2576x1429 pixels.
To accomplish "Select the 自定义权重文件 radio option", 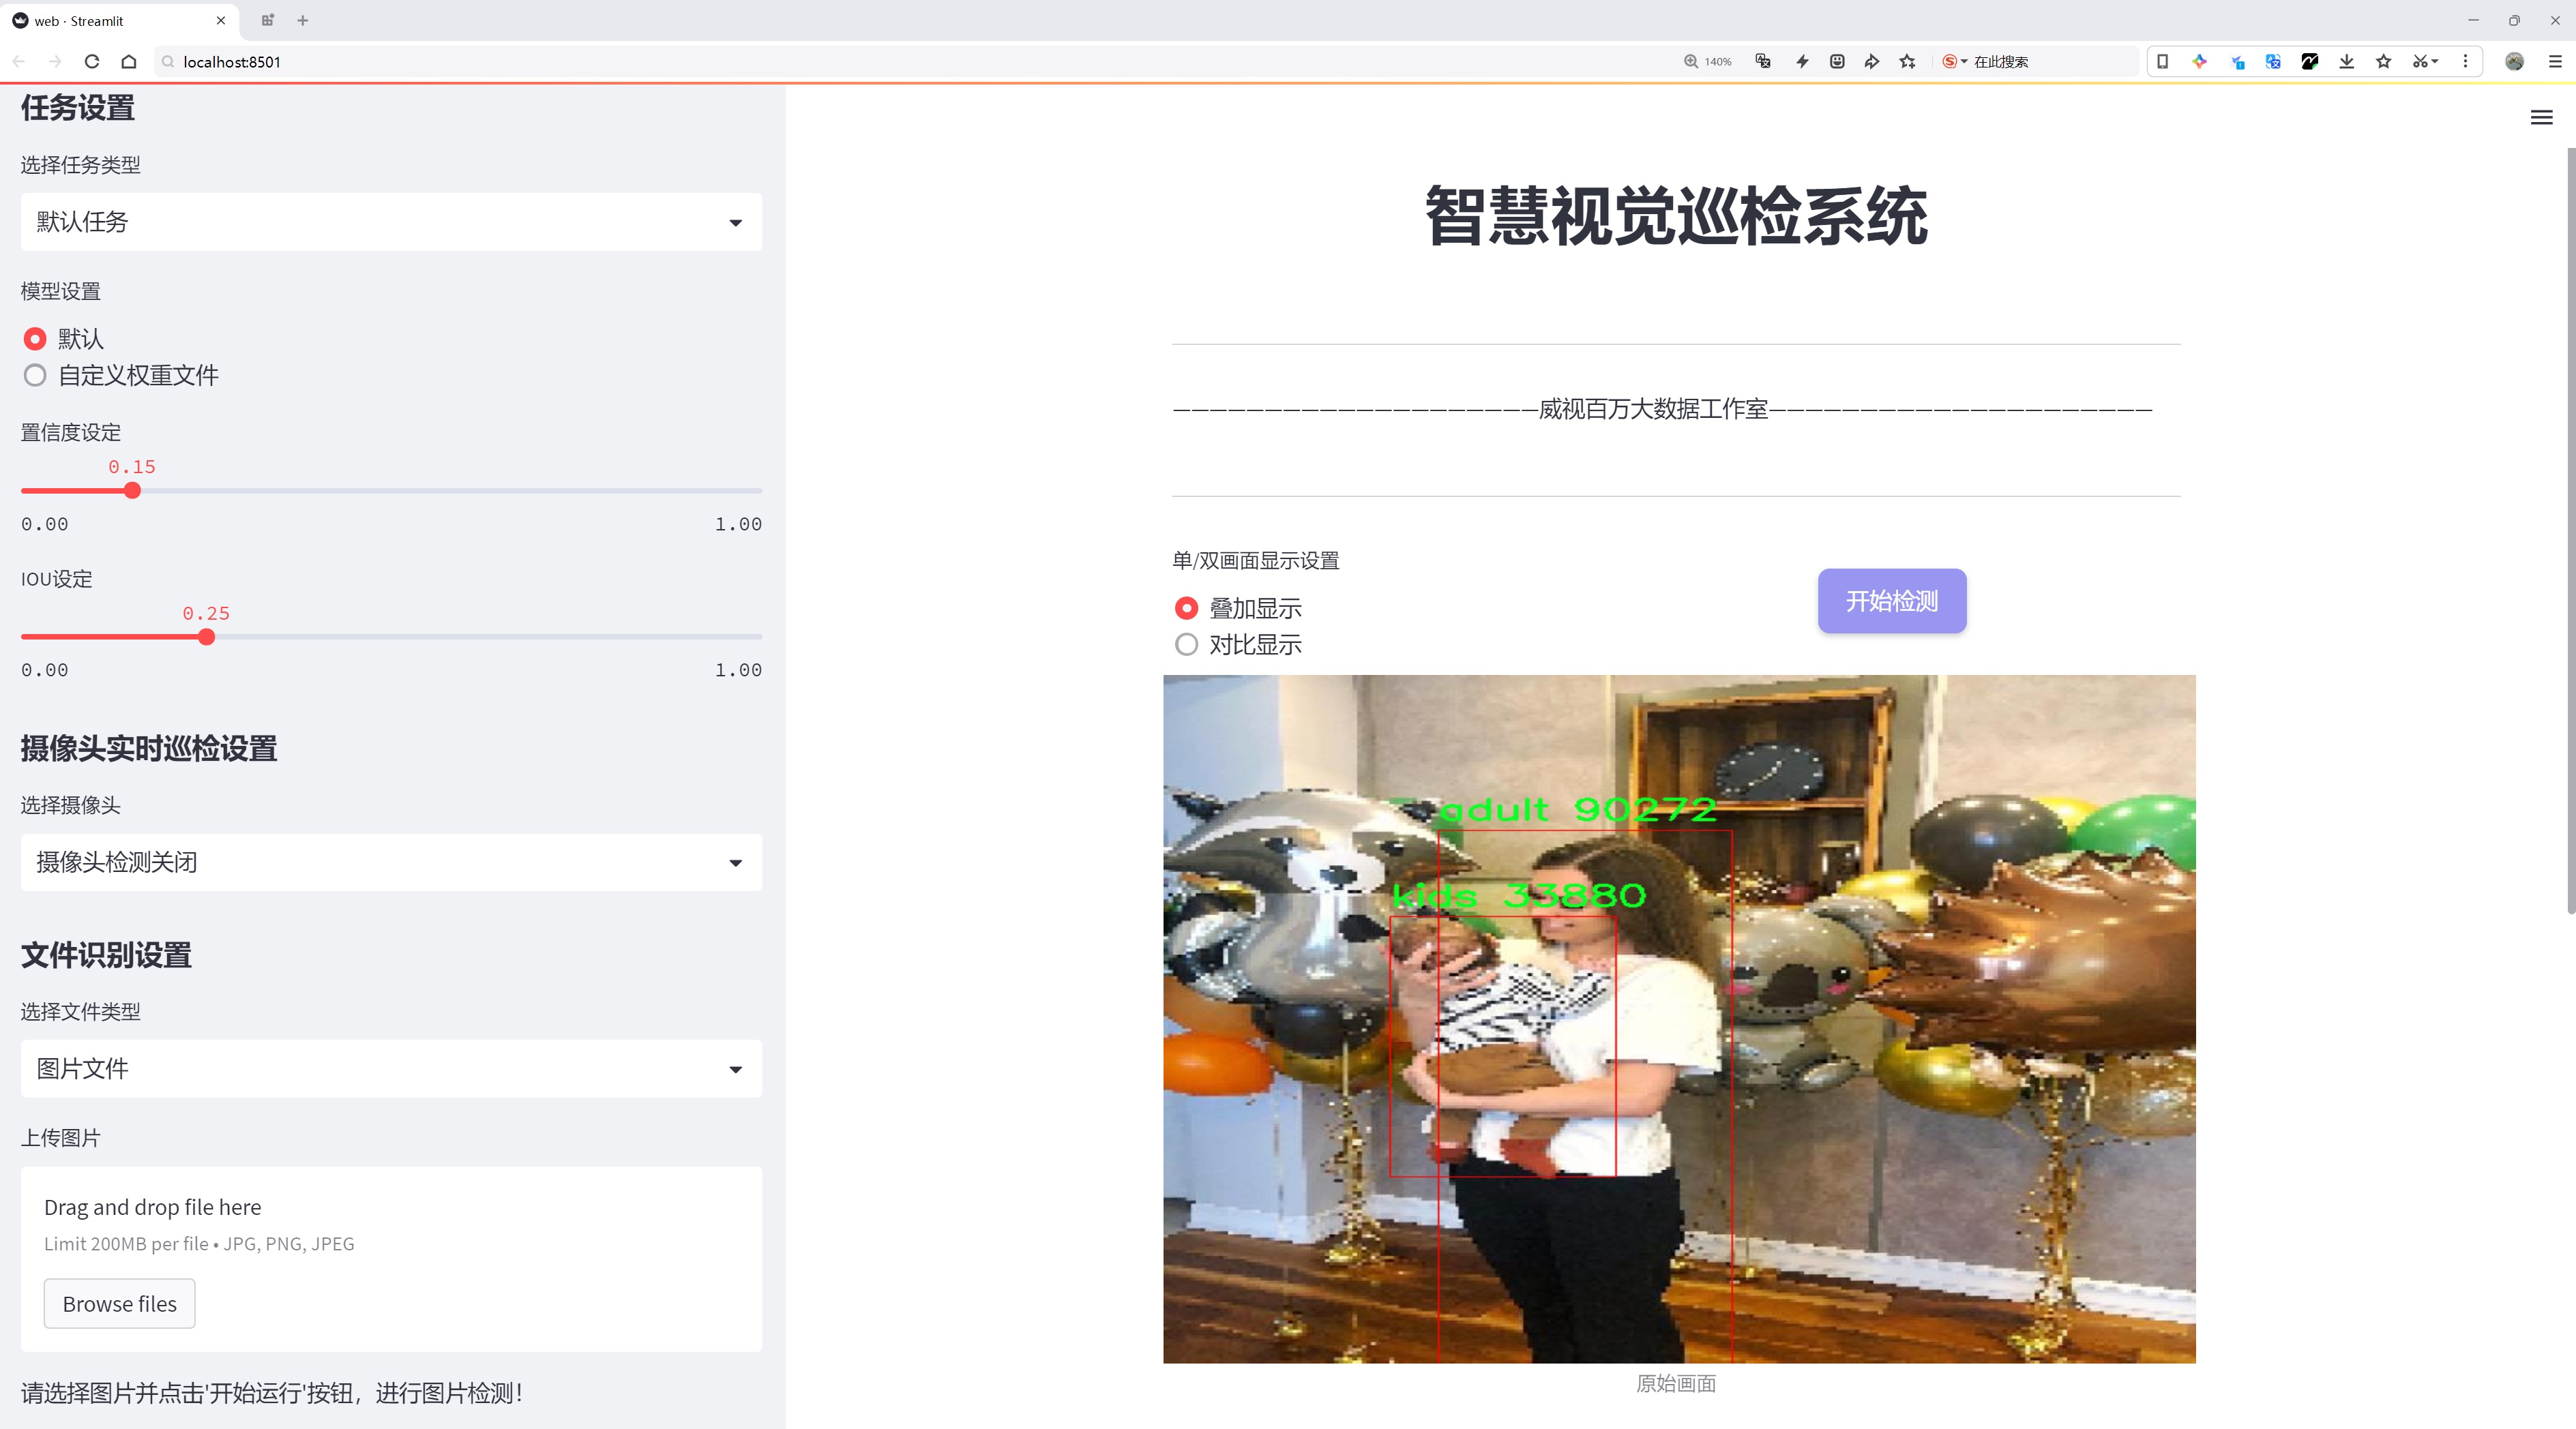I will tap(35, 376).
